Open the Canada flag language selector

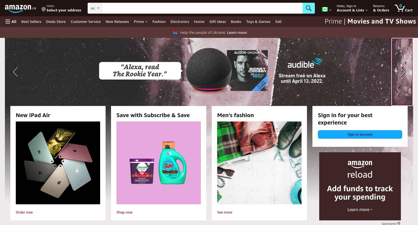pyautogui.click(x=327, y=10)
